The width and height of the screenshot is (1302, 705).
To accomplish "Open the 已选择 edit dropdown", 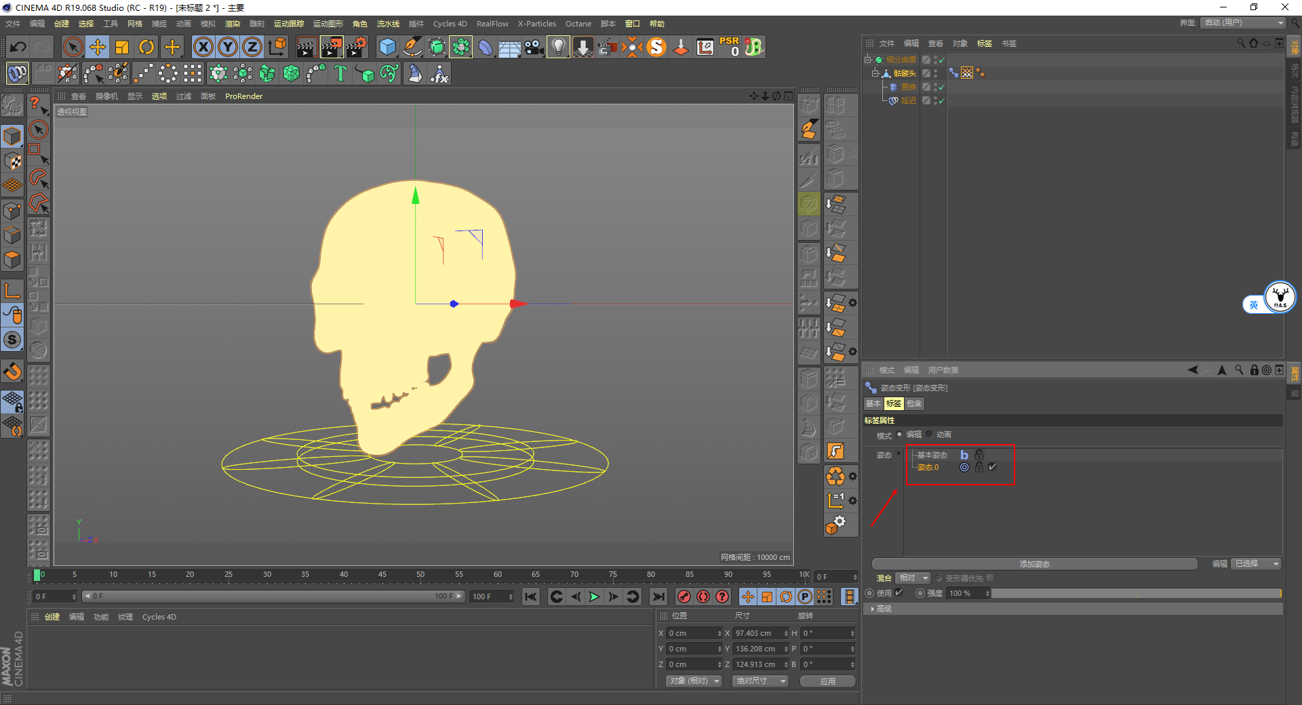I will point(1257,564).
